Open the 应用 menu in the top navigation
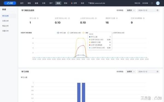164x102 pixels. coord(74,3)
